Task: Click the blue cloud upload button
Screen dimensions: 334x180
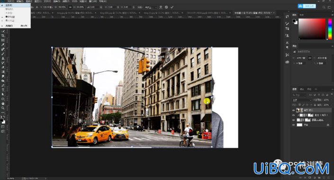Action: [307, 6]
